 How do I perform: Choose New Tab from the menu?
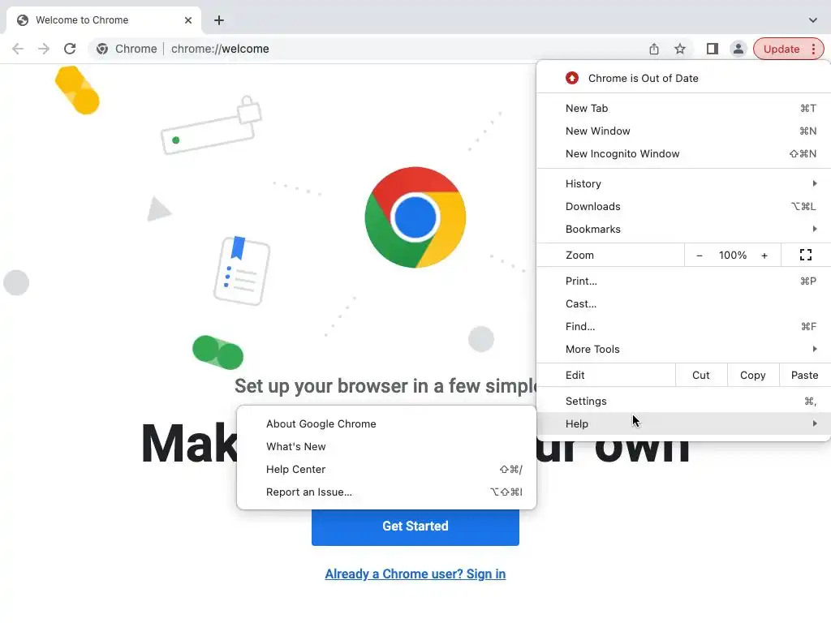click(x=683, y=108)
